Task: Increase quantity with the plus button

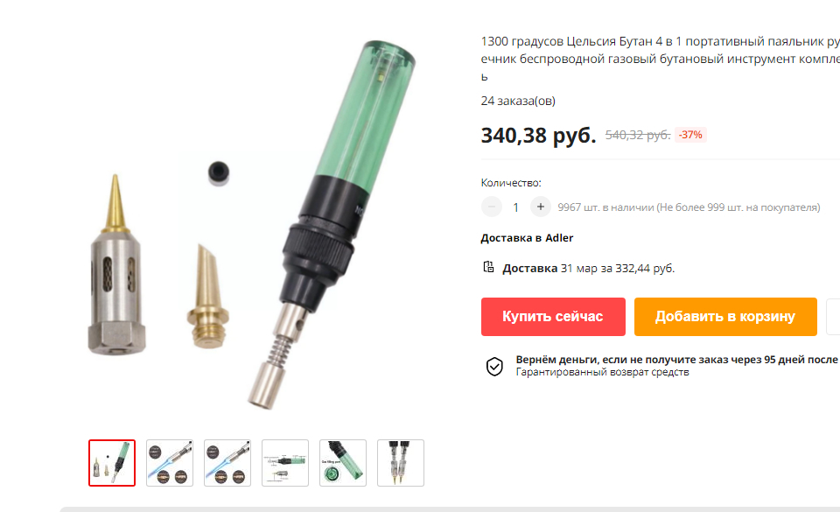Action: (541, 207)
